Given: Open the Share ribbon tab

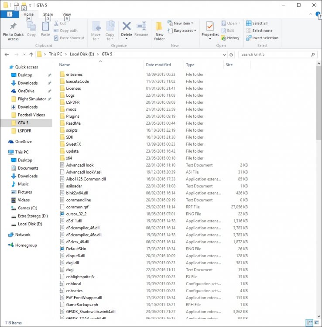Looking at the screenshot, I should 48,14.
